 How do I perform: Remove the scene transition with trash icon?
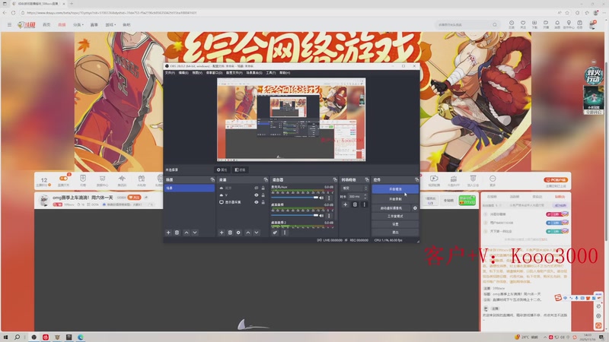click(355, 204)
